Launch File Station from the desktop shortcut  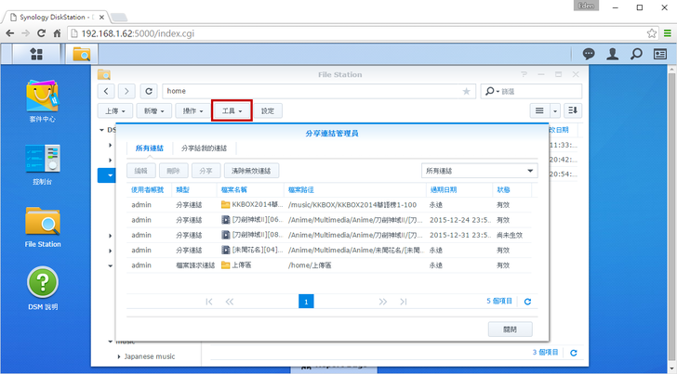[x=43, y=226]
